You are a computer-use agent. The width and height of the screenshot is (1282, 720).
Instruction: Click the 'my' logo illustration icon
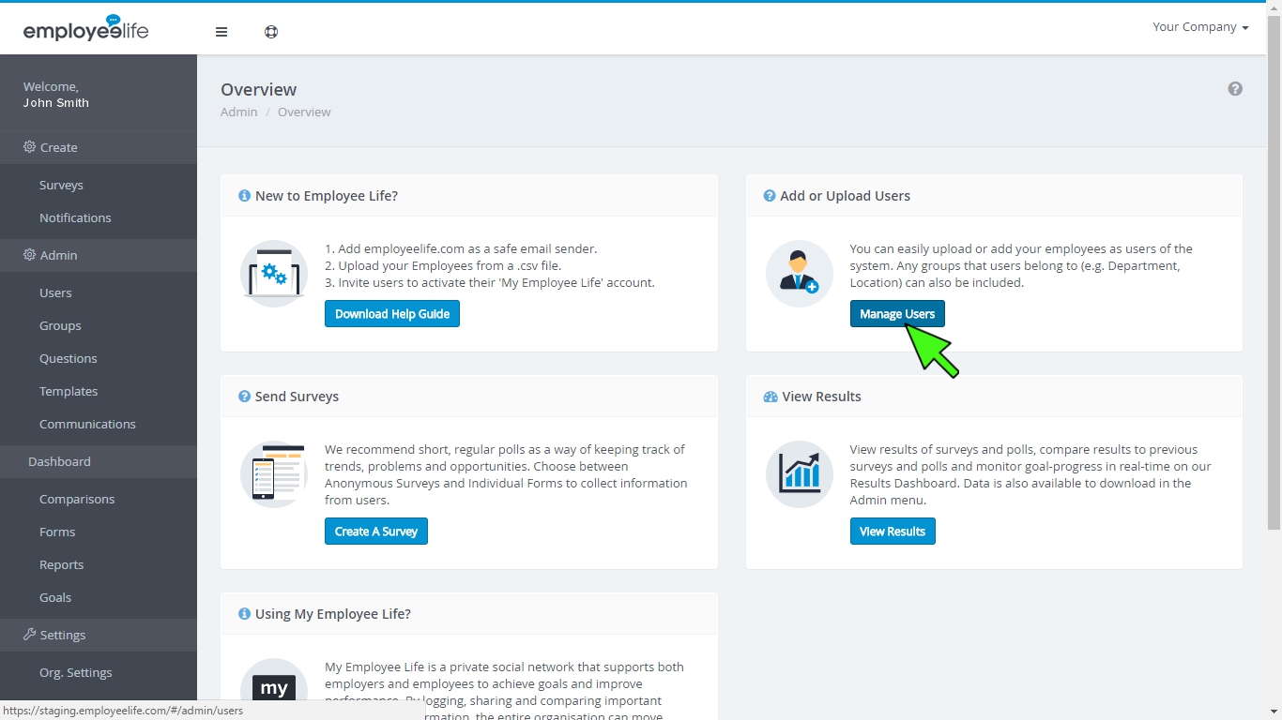pos(274,680)
